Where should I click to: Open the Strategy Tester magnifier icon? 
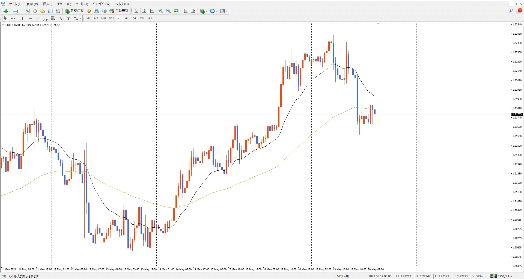pyautogui.click(x=58, y=11)
